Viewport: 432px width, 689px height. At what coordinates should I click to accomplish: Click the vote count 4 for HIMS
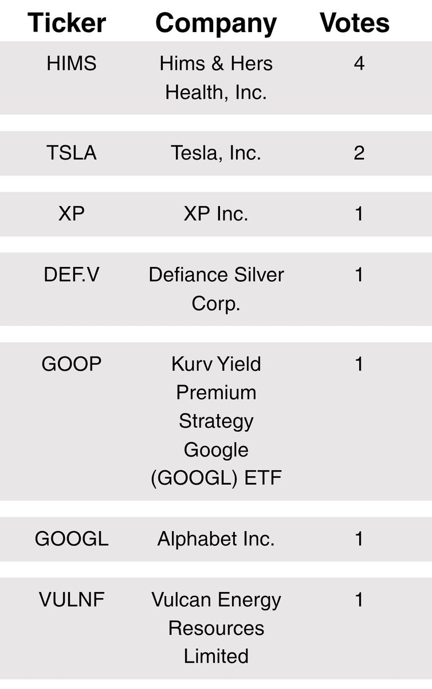click(x=359, y=64)
